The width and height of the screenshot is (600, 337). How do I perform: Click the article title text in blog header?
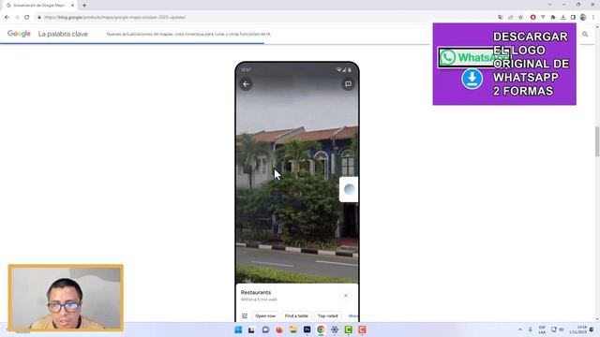click(x=188, y=34)
